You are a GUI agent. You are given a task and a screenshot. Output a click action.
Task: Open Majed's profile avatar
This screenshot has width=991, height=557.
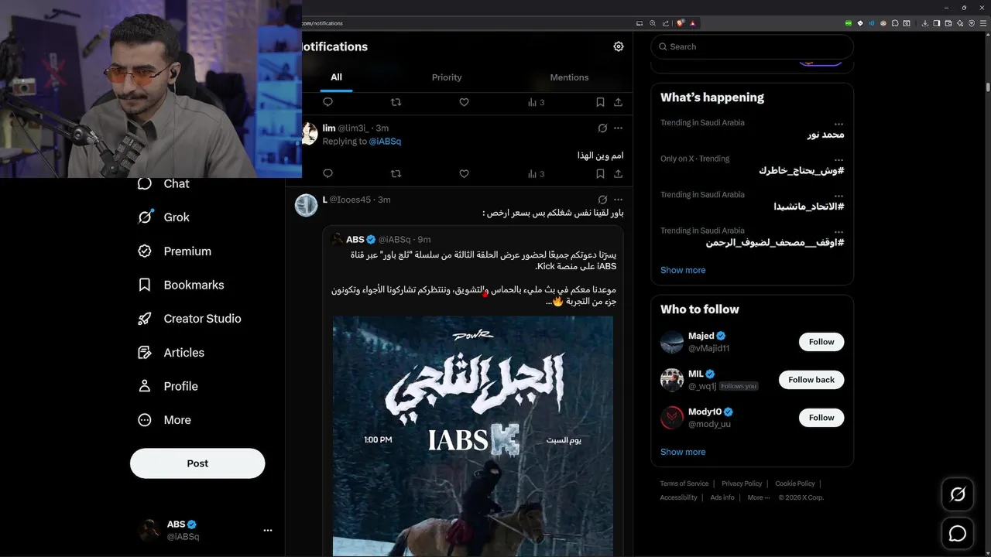click(672, 342)
